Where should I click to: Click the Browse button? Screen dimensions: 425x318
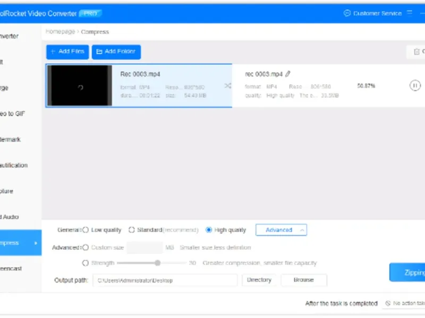304,280
